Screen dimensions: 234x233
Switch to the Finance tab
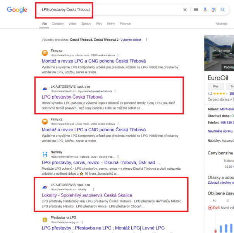point(125,24)
